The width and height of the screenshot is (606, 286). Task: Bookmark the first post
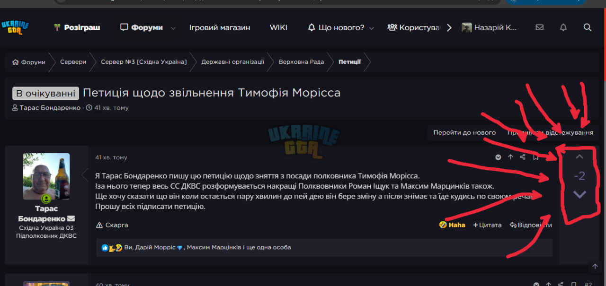pyautogui.click(x=535, y=157)
